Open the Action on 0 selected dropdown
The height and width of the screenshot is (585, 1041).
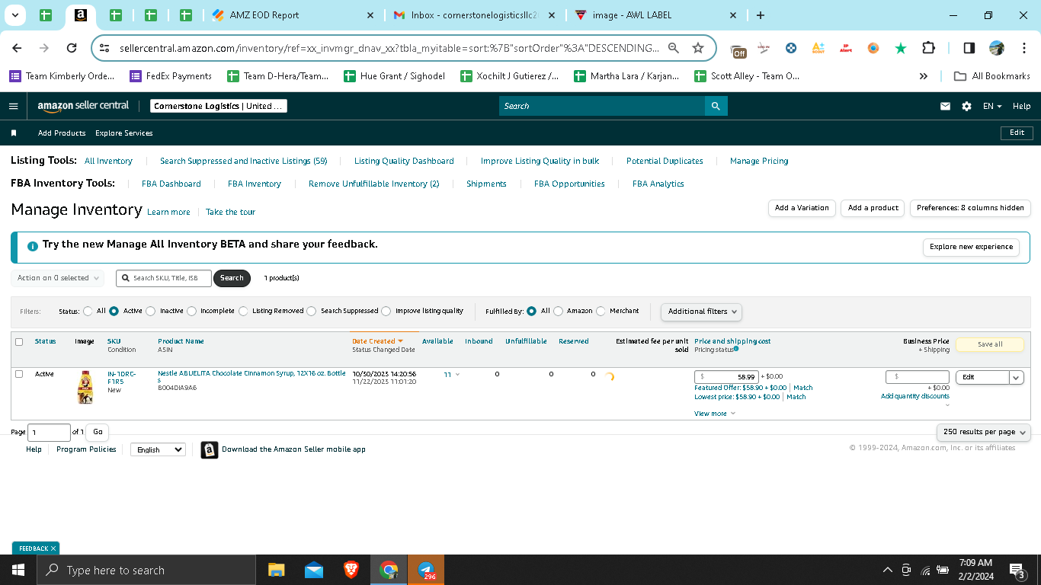[x=57, y=278]
